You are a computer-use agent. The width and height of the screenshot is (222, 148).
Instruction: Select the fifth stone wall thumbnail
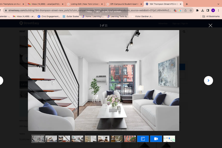[90, 139]
